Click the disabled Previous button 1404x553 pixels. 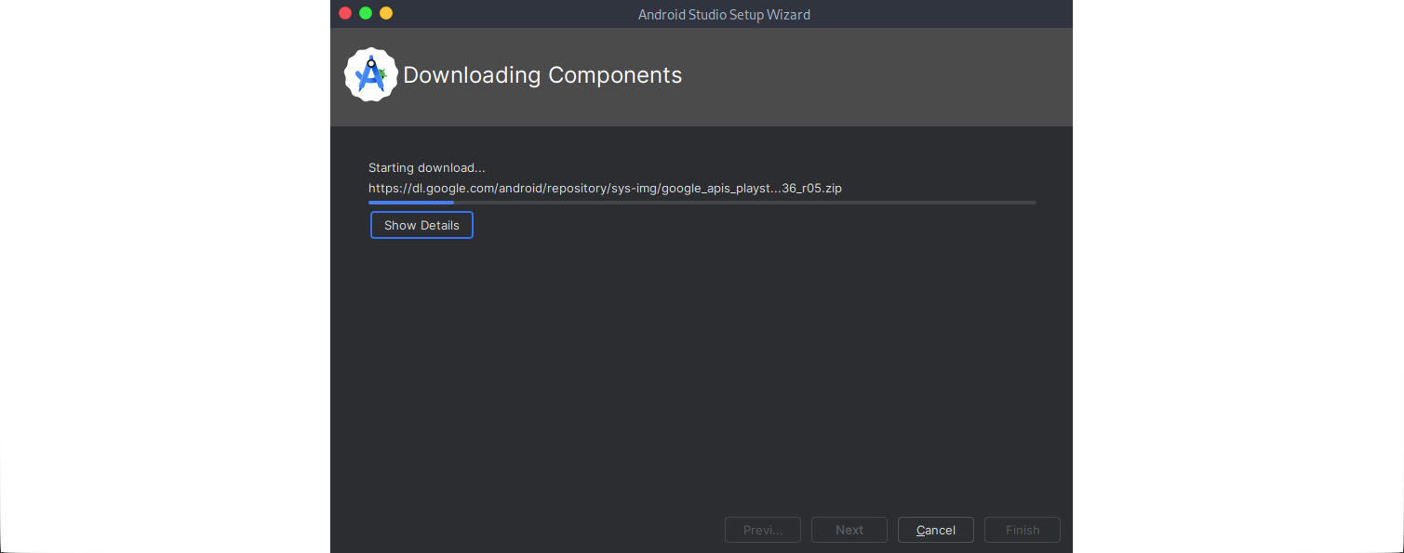(x=763, y=530)
